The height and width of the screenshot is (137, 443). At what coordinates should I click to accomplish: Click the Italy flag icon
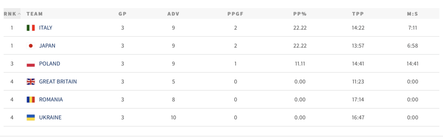[31, 28]
